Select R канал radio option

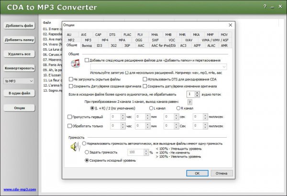click(x=178, y=108)
